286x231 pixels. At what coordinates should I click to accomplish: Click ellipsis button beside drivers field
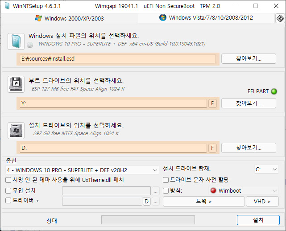click(x=156, y=201)
